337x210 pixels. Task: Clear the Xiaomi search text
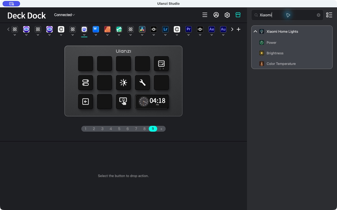pyautogui.click(x=319, y=15)
